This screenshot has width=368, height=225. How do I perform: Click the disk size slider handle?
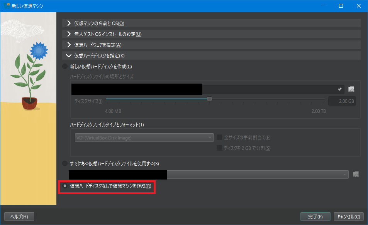point(209,99)
